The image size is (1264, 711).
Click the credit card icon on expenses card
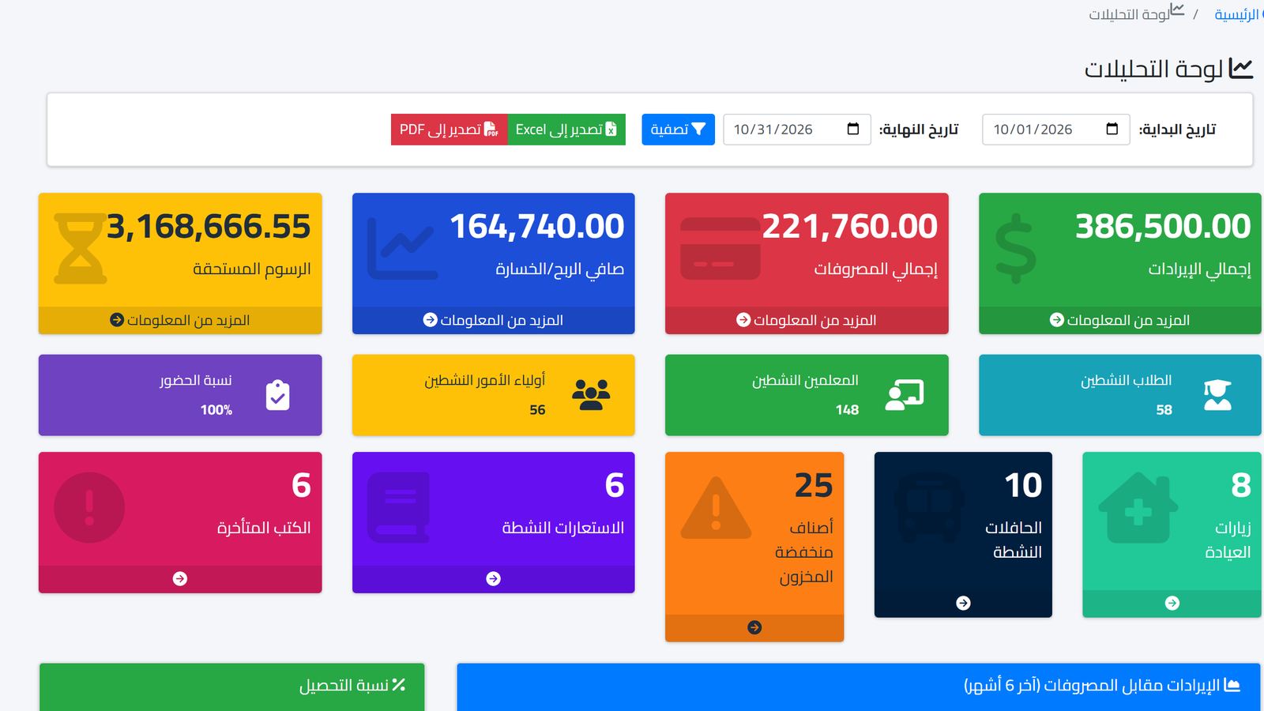(720, 249)
